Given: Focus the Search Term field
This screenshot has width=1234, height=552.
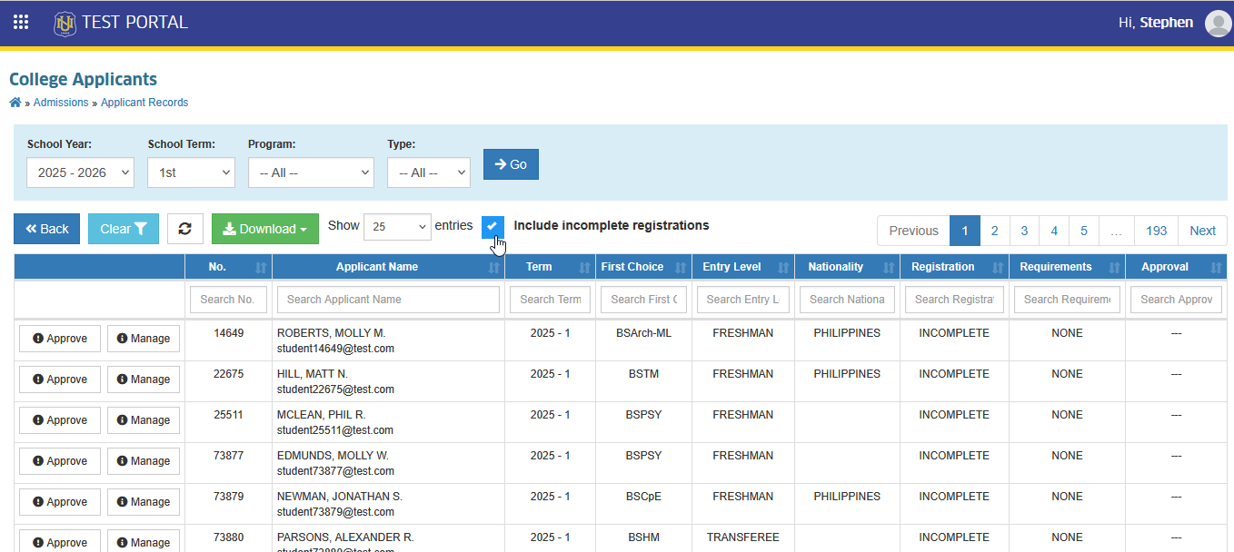Looking at the screenshot, I should (x=550, y=300).
